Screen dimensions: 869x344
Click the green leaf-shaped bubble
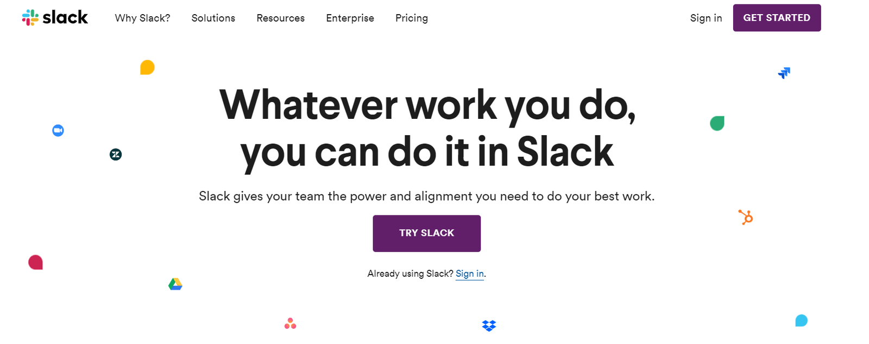tap(717, 124)
